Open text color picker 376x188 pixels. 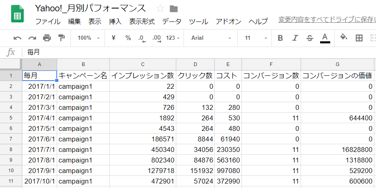point(325,38)
